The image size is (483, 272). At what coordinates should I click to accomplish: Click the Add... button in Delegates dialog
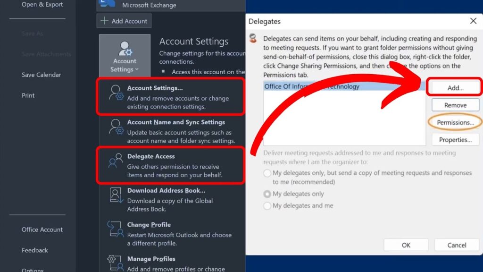455,87
